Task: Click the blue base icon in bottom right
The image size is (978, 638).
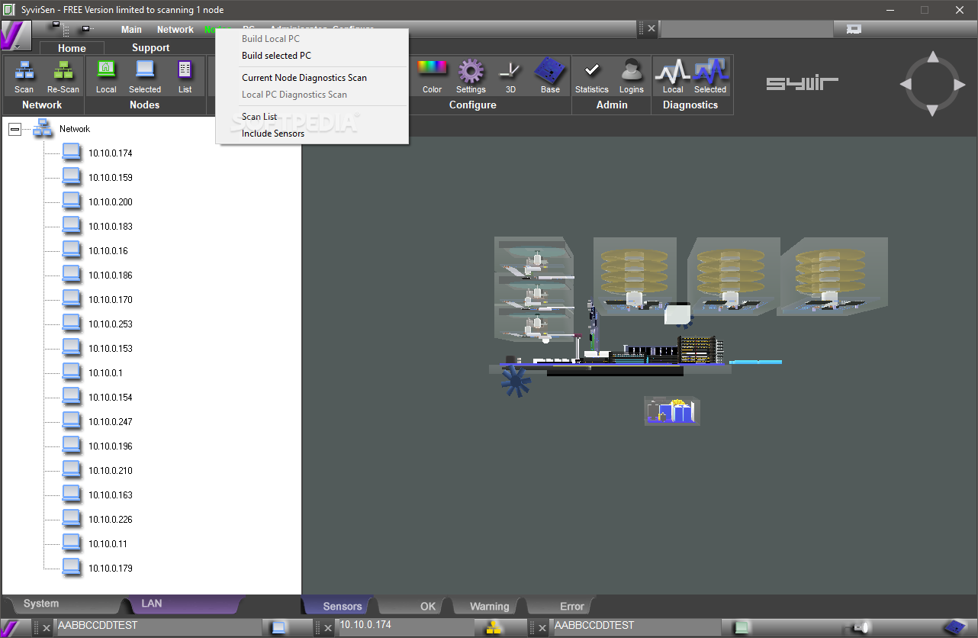Action: tap(954, 627)
